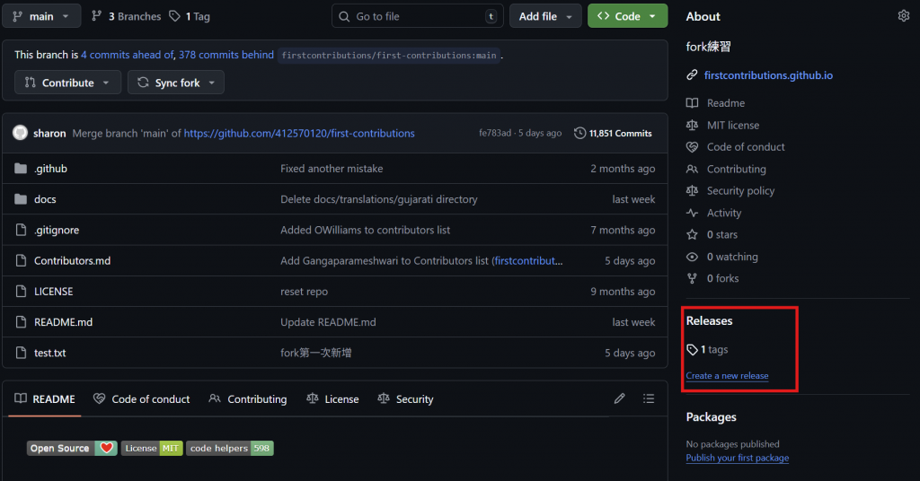Switch to the Code of conduct tab
This screenshot has width=920, height=481.
tap(141, 399)
